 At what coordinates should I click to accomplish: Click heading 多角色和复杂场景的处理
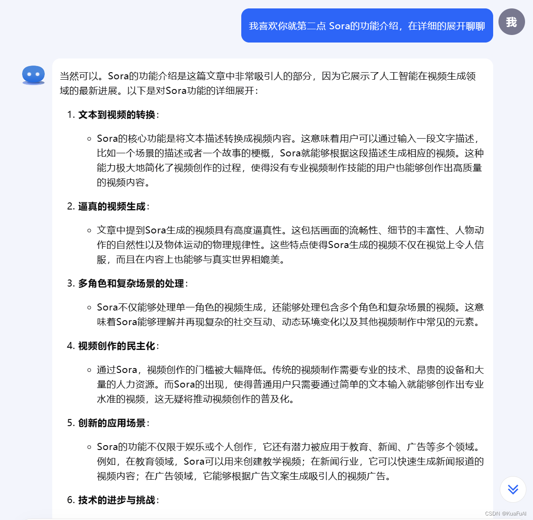pos(131,283)
